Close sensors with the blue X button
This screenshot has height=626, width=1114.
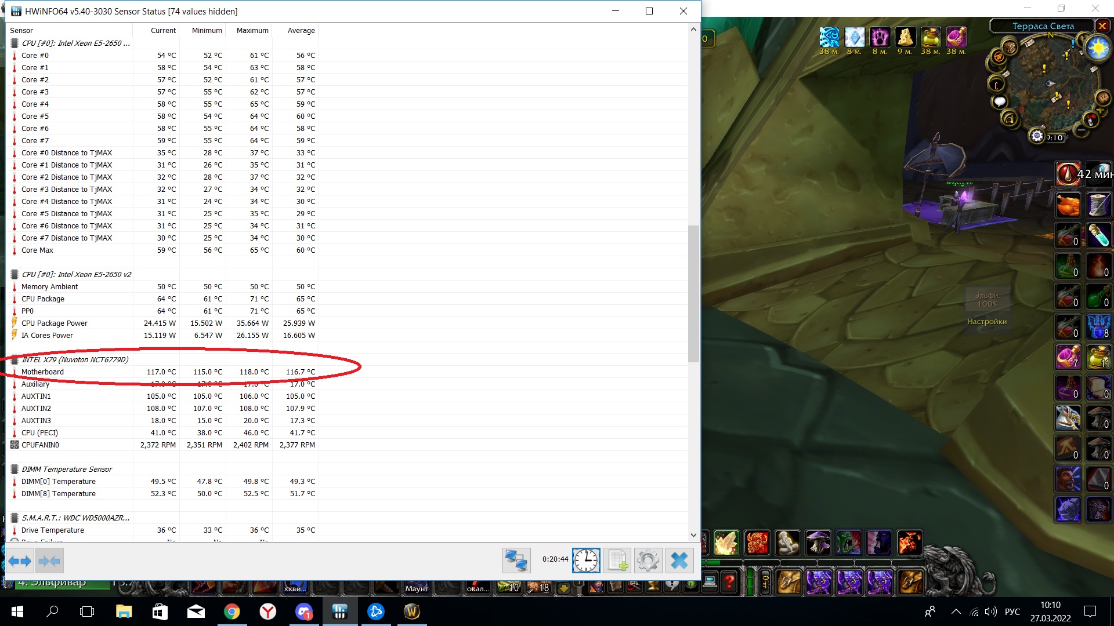point(679,561)
